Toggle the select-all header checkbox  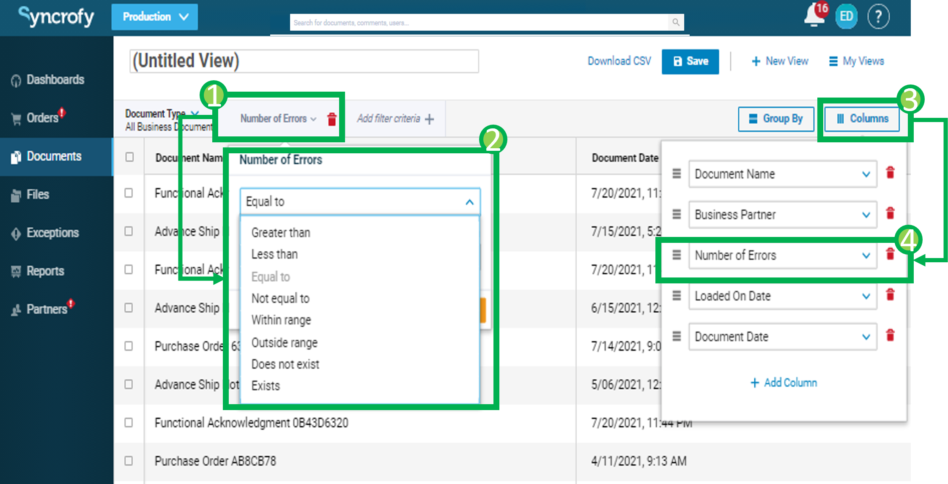(129, 157)
